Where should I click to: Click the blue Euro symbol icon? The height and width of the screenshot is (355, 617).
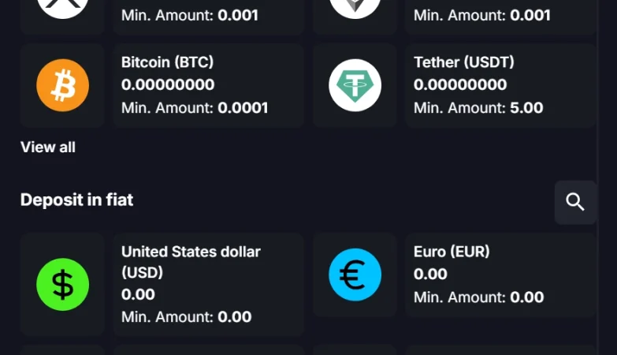355,275
